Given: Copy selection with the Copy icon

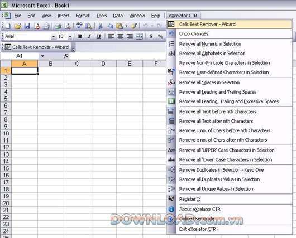Looking at the screenshot, I should coord(109,26).
